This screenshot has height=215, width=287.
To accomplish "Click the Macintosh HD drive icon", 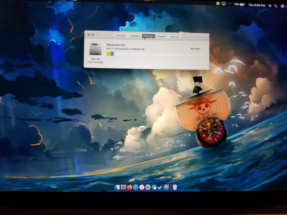I will pyautogui.click(x=95, y=49).
